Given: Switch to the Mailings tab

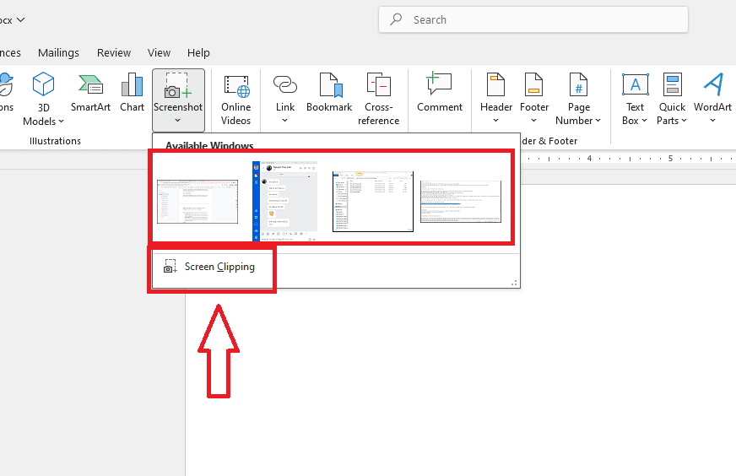Looking at the screenshot, I should (59, 52).
